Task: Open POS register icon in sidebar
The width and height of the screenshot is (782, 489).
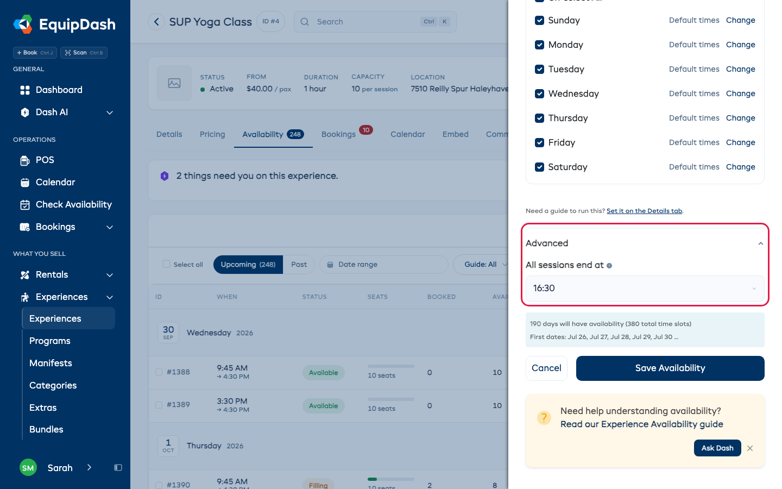Action: pyautogui.click(x=25, y=160)
